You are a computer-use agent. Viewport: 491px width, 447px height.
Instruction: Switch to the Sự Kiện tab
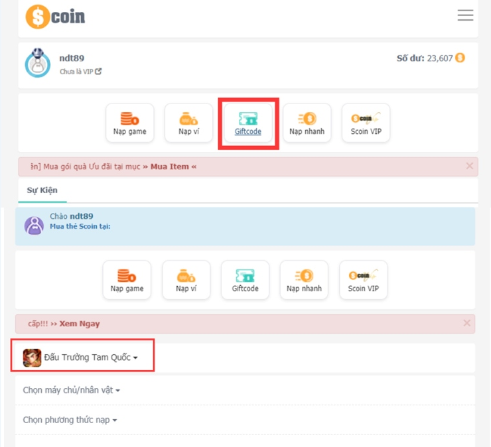click(42, 190)
